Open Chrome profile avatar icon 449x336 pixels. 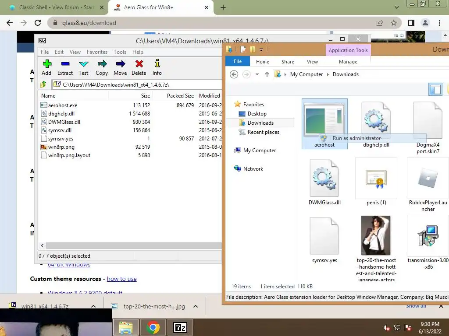(x=425, y=23)
